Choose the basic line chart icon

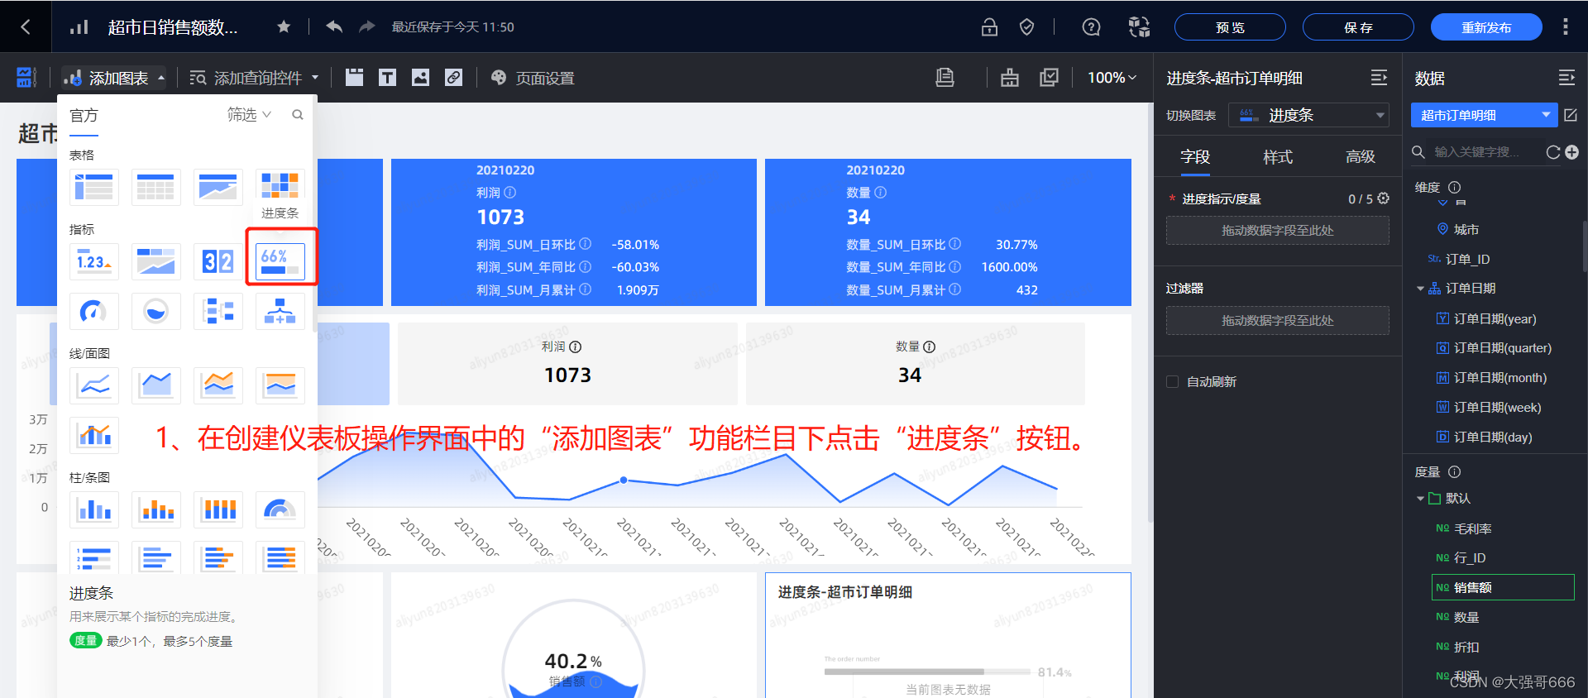tap(94, 386)
